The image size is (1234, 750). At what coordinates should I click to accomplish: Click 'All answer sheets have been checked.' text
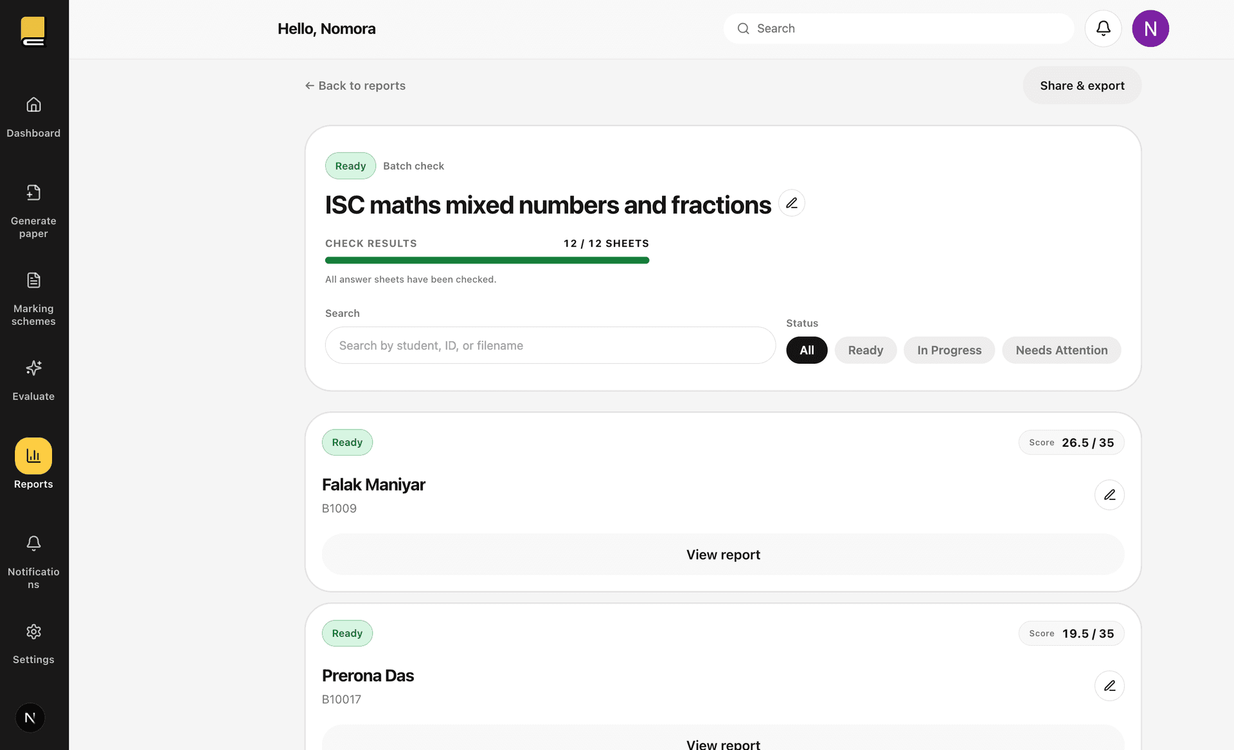click(411, 280)
